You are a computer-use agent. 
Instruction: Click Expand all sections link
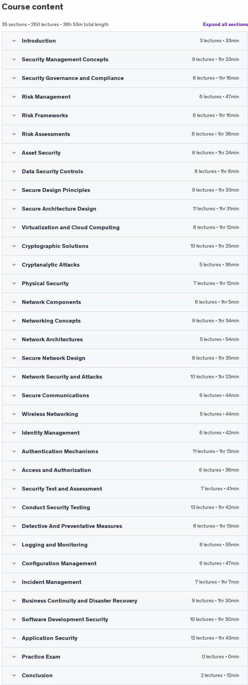(225, 24)
